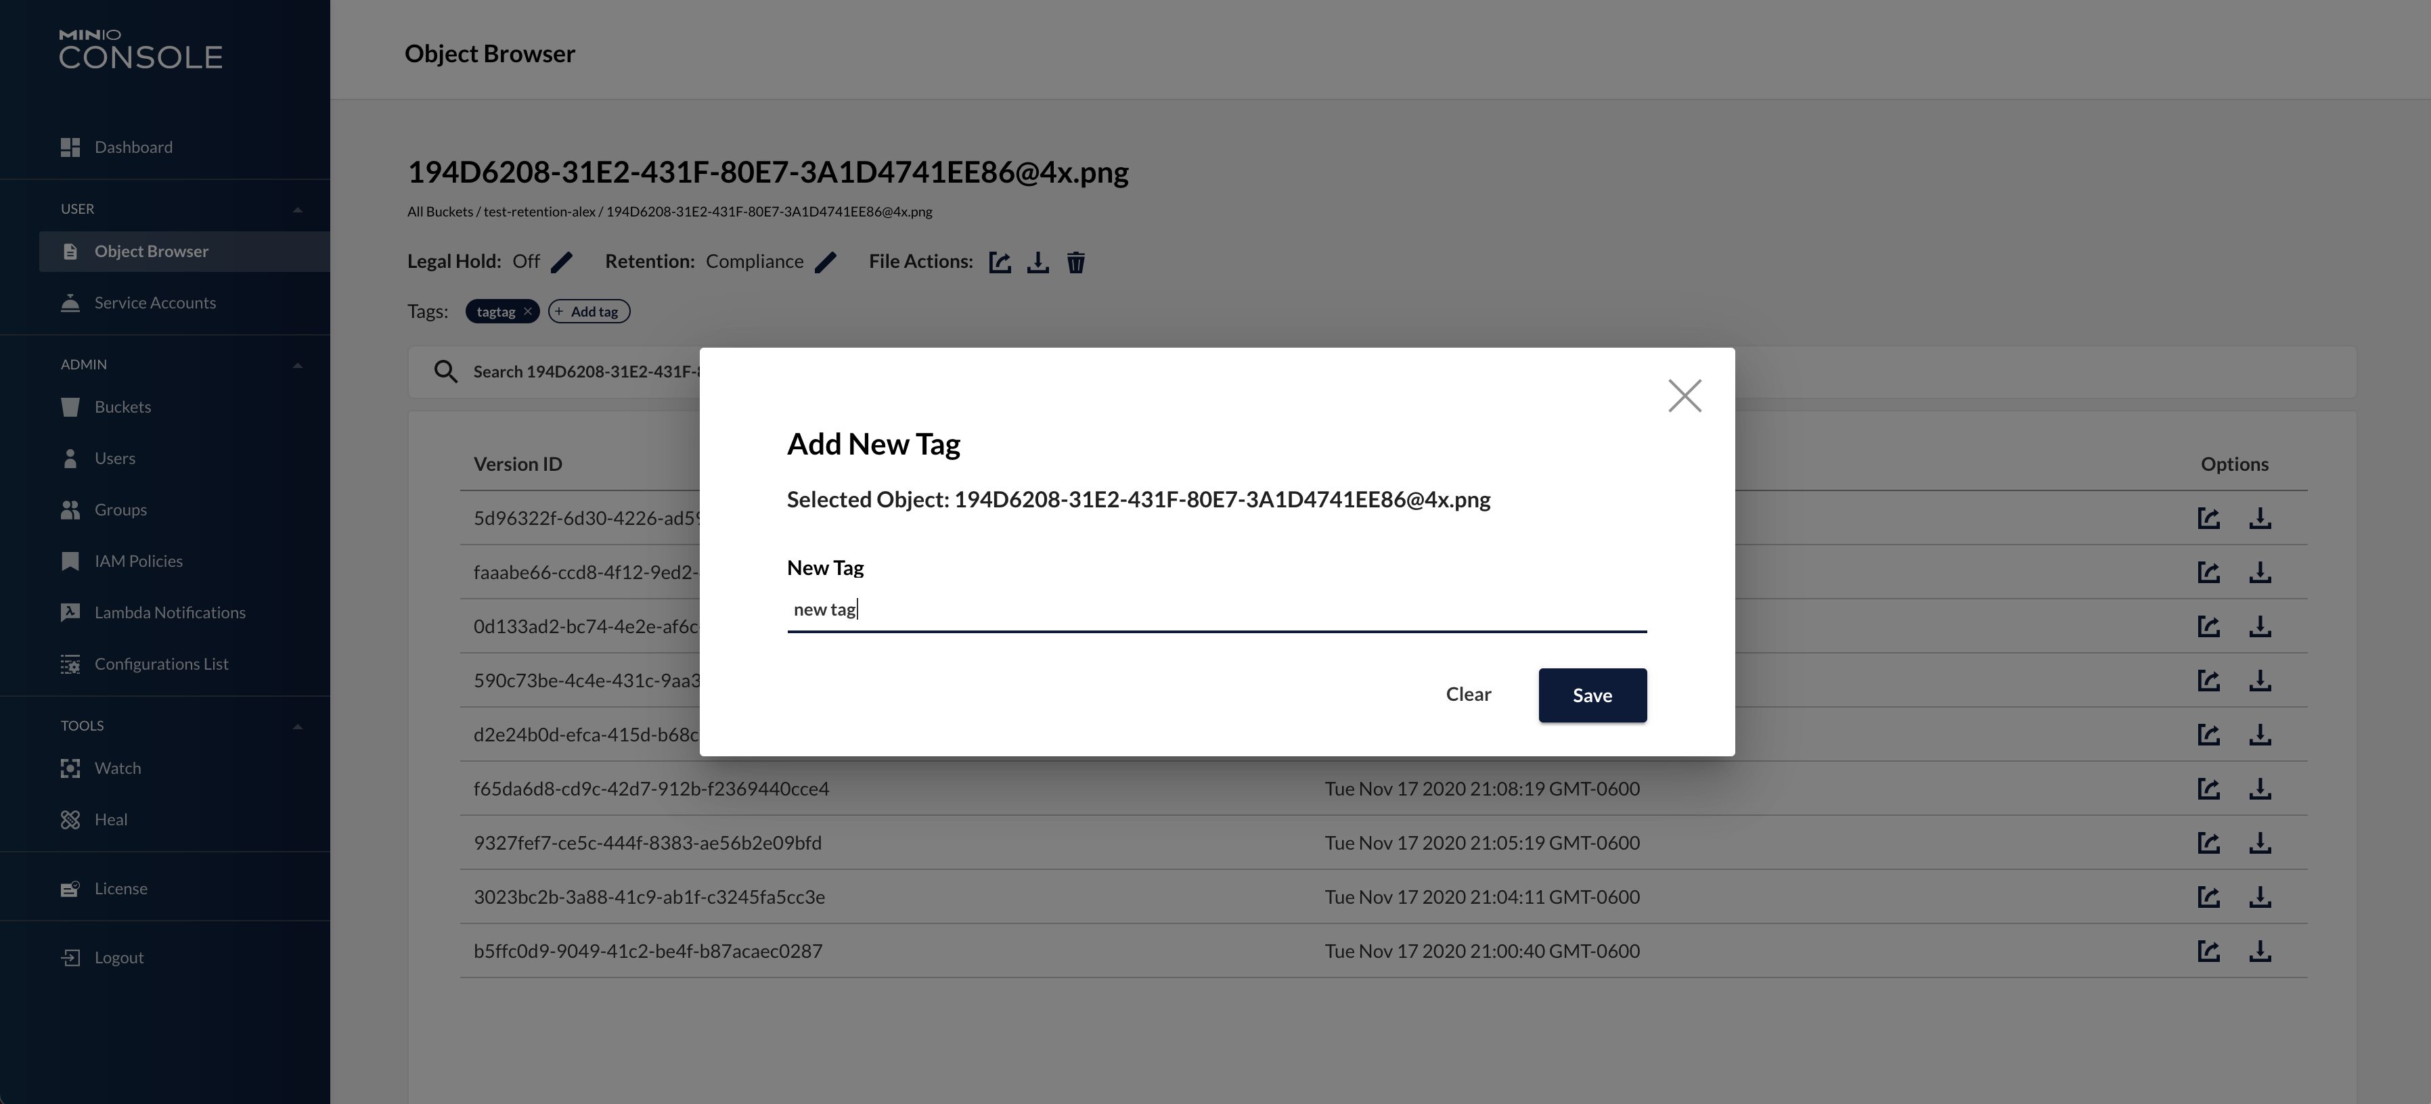Click the Clear button

coord(1469,695)
